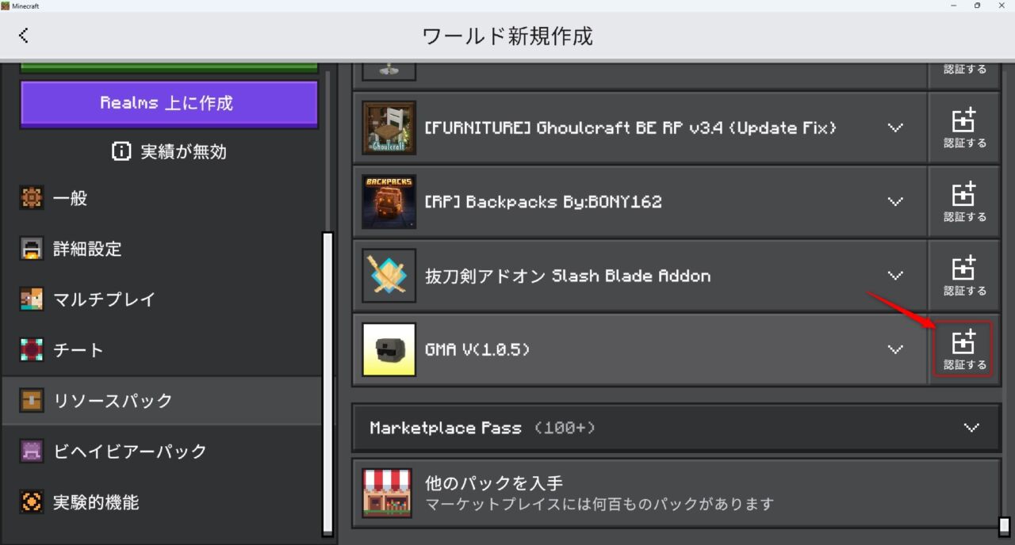Click the 一般 gear icon
The width and height of the screenshot is (1015, 545).
pyautogui.click(x=31, y=199)
